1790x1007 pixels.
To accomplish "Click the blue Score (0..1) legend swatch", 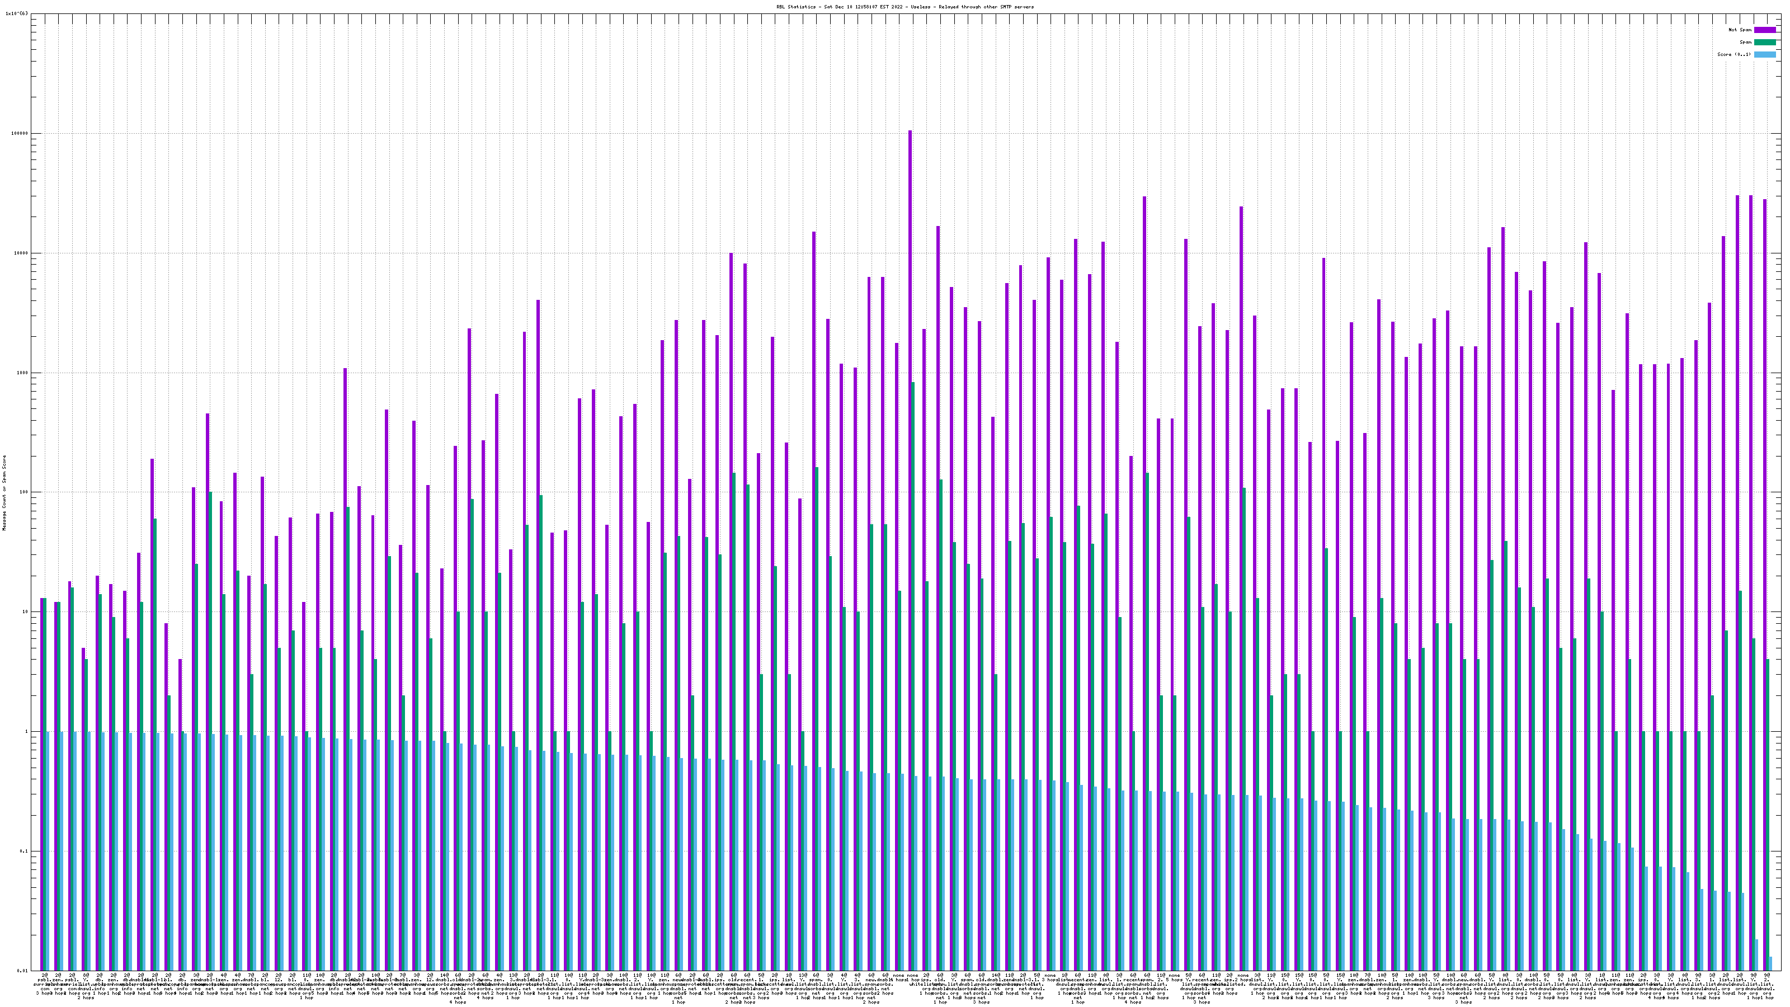I will click(x=1764, y=54).
